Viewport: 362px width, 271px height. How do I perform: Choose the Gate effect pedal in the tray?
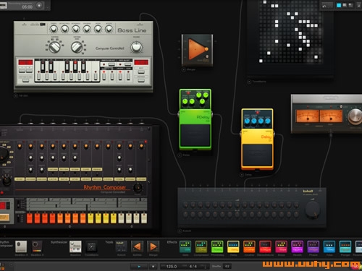coord(185,246)
